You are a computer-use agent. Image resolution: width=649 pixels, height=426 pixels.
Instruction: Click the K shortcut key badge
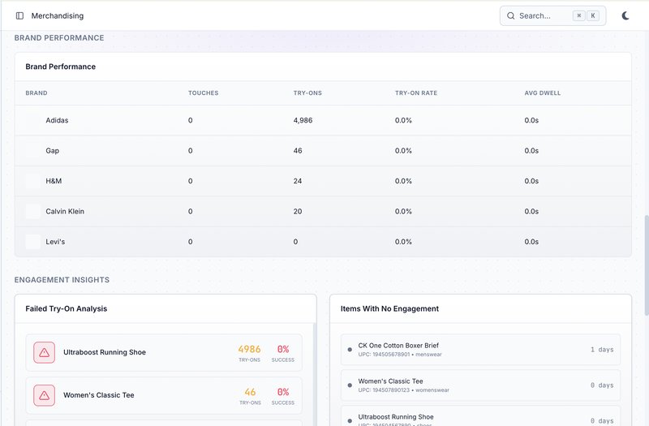click(x=593, y=15)
